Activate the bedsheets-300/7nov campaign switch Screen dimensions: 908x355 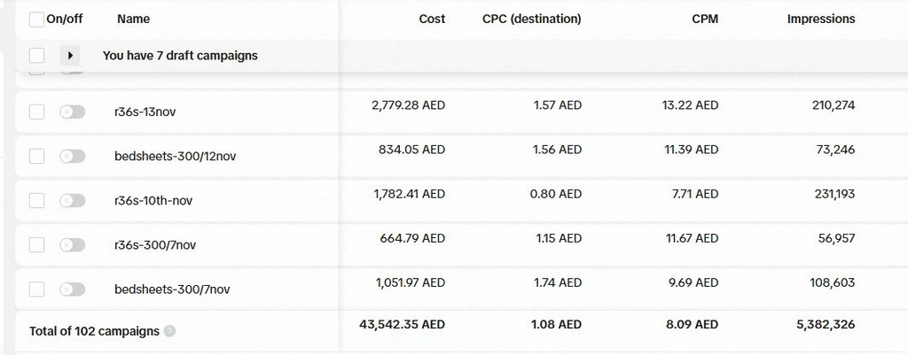72,289
